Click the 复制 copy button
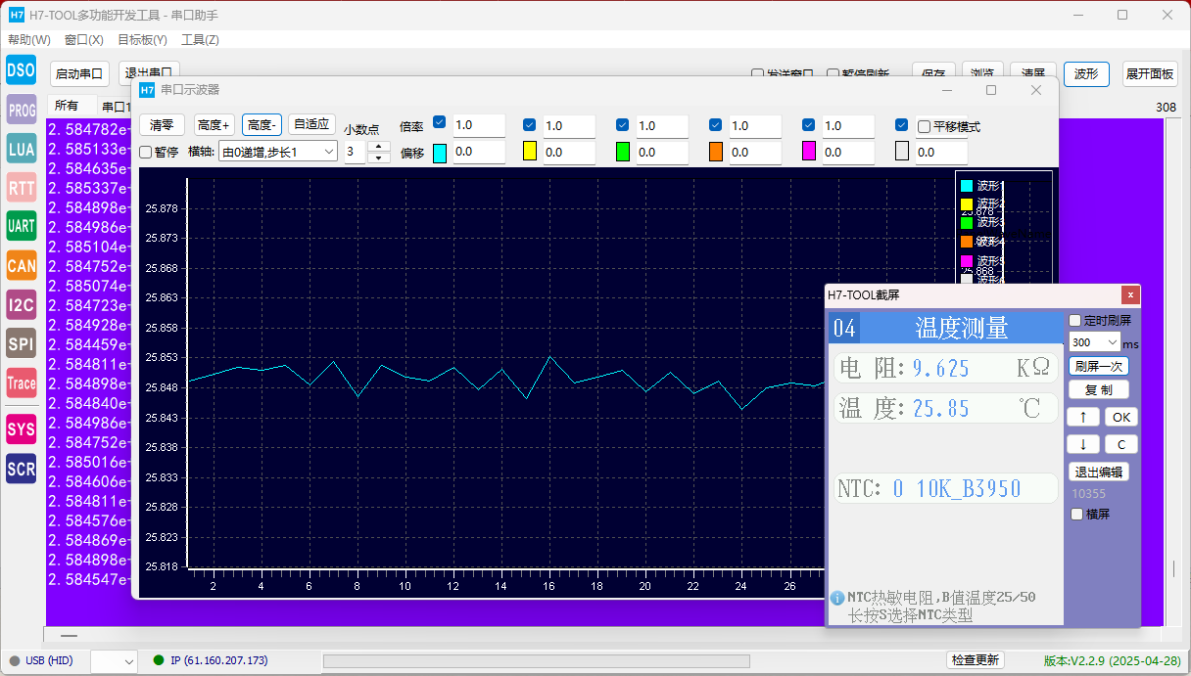The width and height of the screenshot is (1191, 676). (1099, 389)
